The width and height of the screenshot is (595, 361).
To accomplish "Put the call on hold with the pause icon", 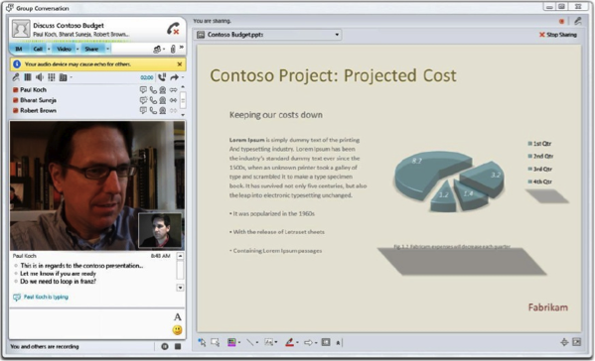I will [x=28, y=77].
